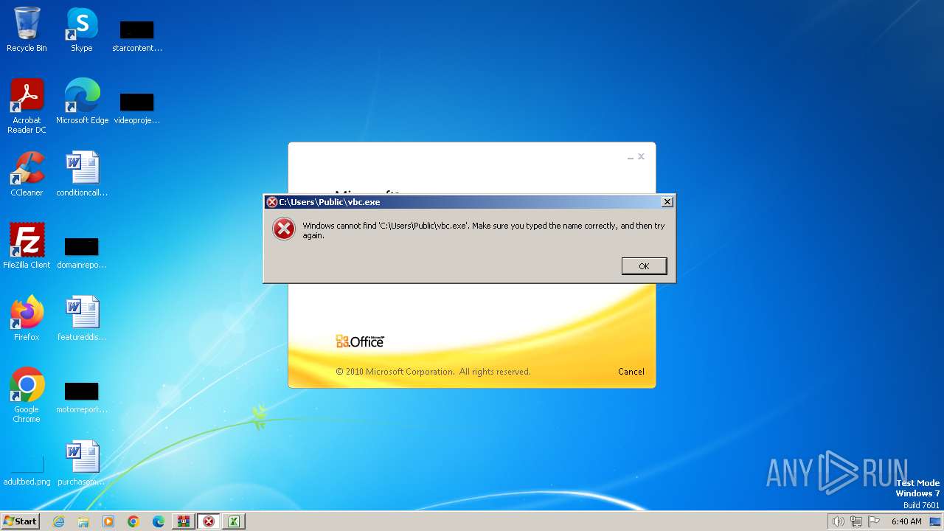Screen dimensions: 944x531
Task: Switch to WinRAR taskbar item
Action: [184, 521]
